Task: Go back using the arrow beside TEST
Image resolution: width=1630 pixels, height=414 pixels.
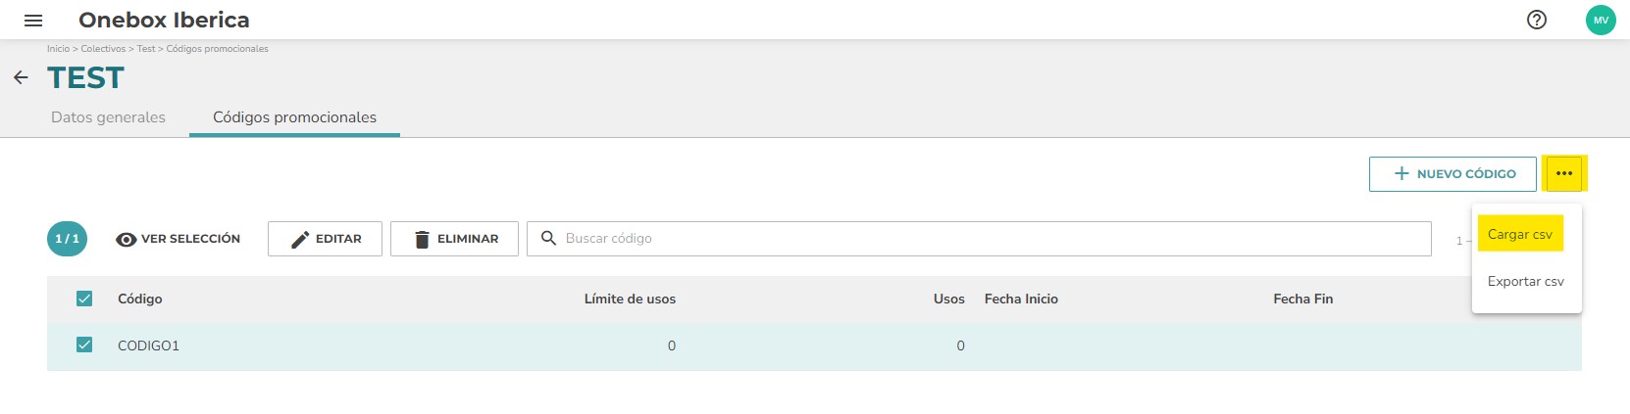Action: pyautogui.click(x=21, y=77)
